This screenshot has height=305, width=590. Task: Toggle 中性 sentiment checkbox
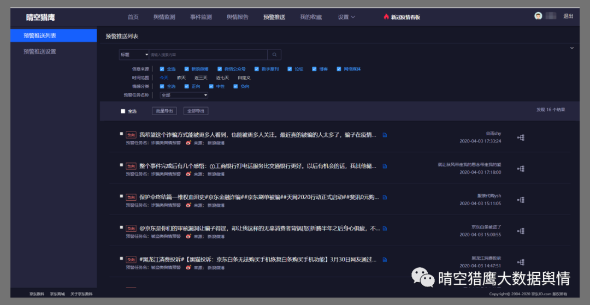[211, 86]
